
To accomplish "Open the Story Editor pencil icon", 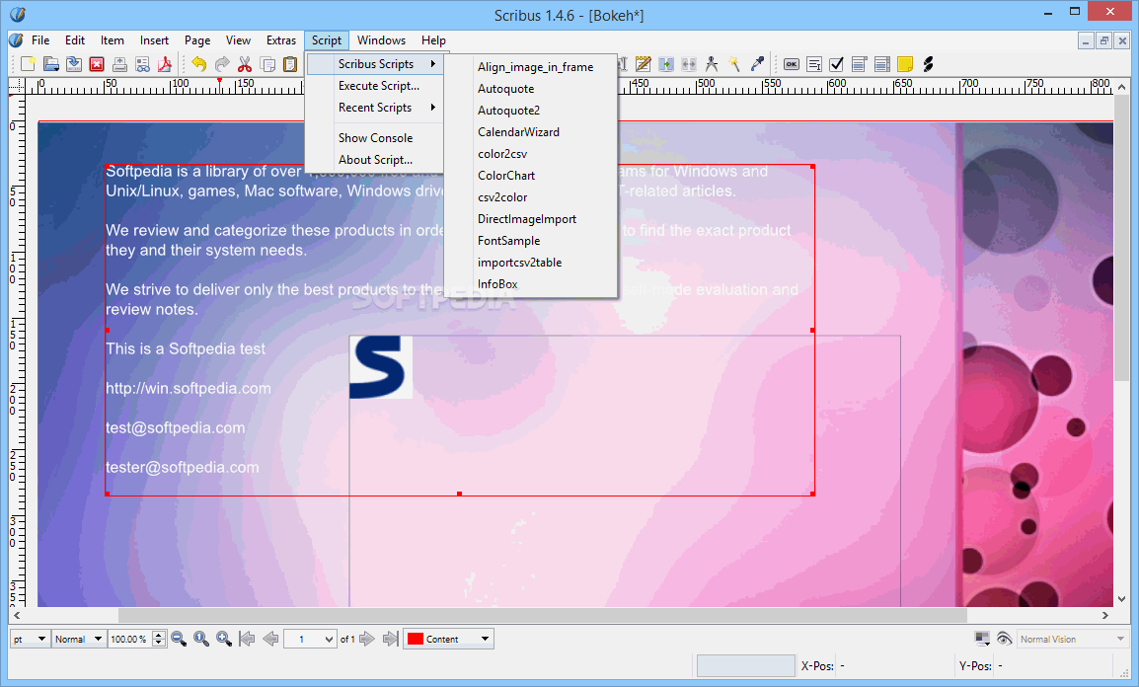I will point(643,64).
